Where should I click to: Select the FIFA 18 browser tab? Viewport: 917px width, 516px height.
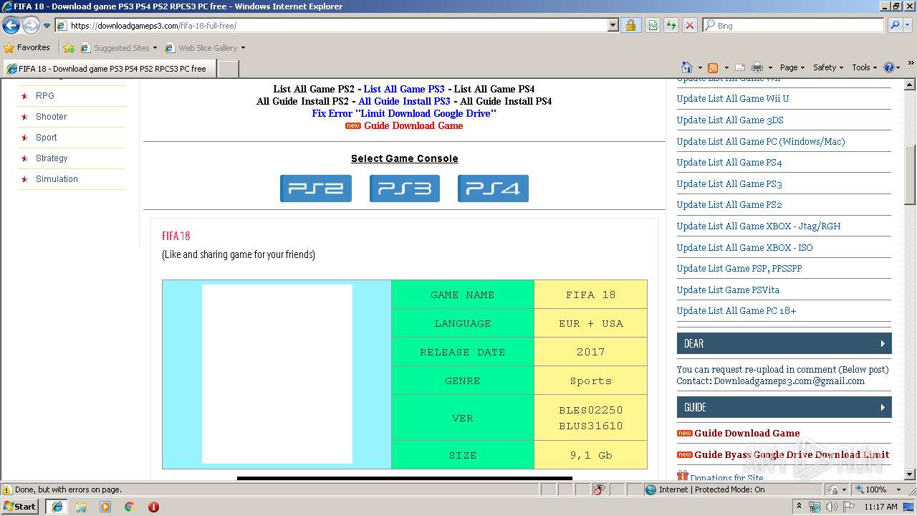pos(108,69)
